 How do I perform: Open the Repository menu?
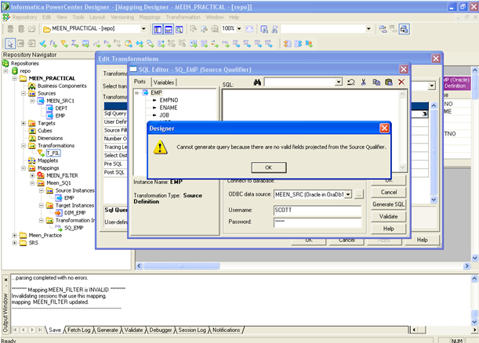coord(24,17)
